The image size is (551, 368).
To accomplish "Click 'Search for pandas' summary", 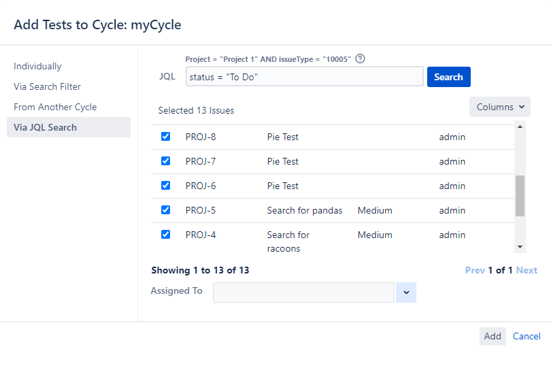I will 305,210.
